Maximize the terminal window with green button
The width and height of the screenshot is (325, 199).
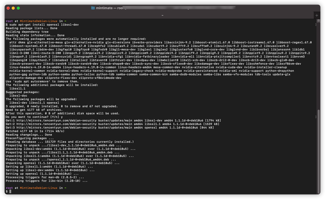click(x=18, y=8)
